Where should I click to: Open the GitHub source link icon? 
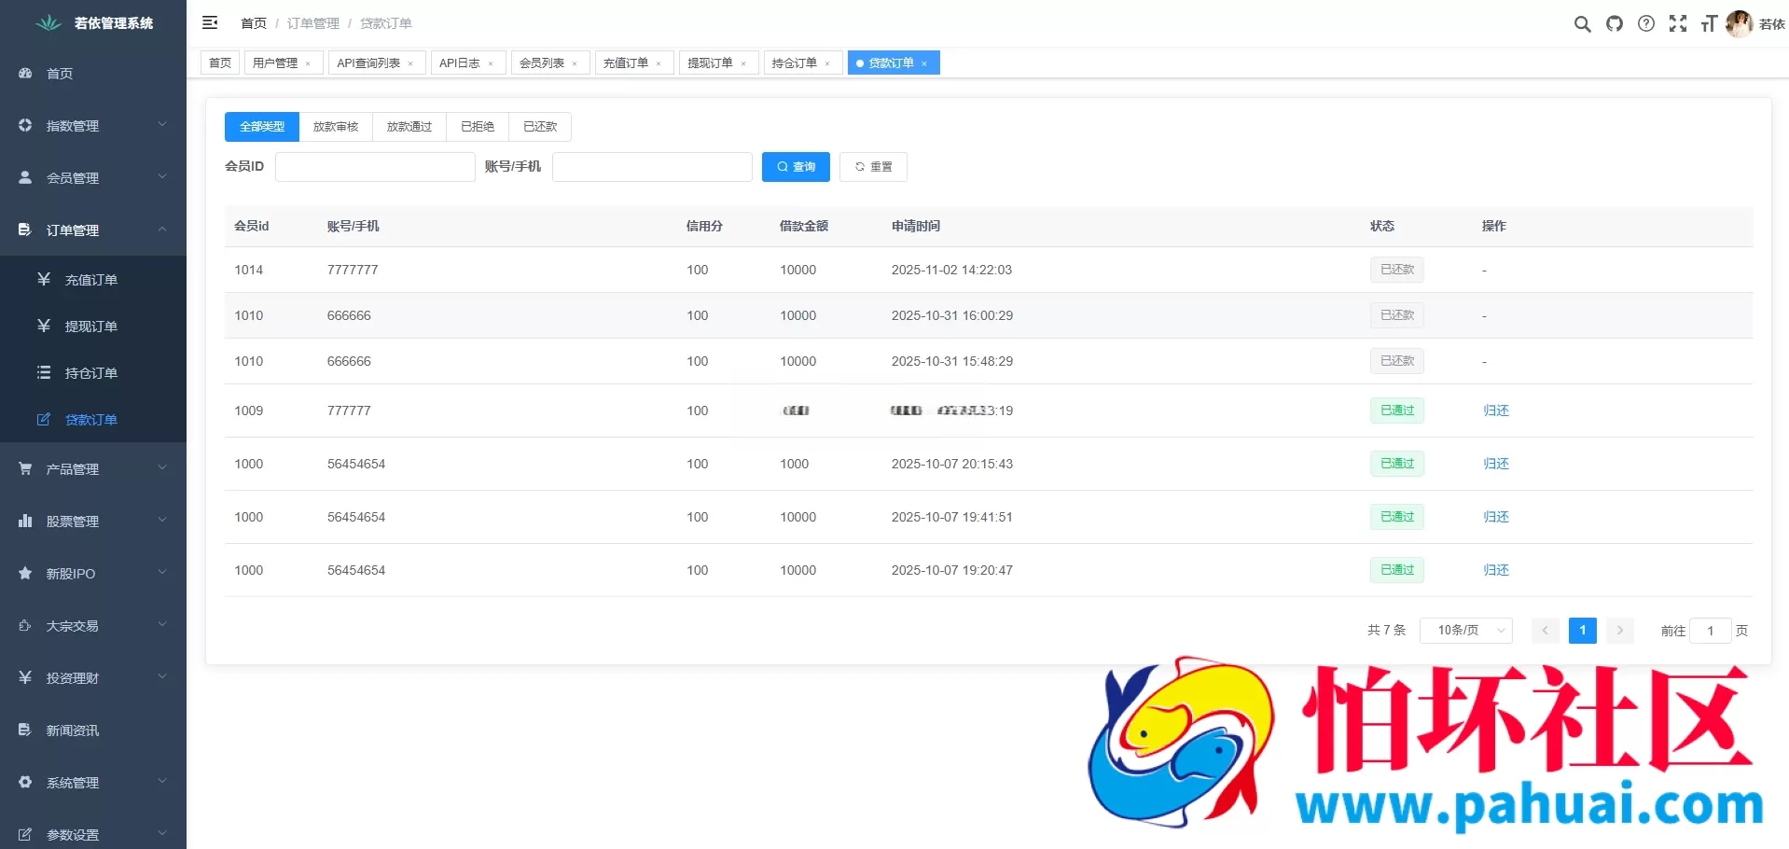pyautogui.click(x=1614, y=23)
